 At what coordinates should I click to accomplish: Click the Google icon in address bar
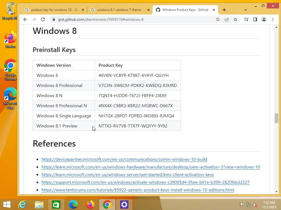(x=218, y=19)
